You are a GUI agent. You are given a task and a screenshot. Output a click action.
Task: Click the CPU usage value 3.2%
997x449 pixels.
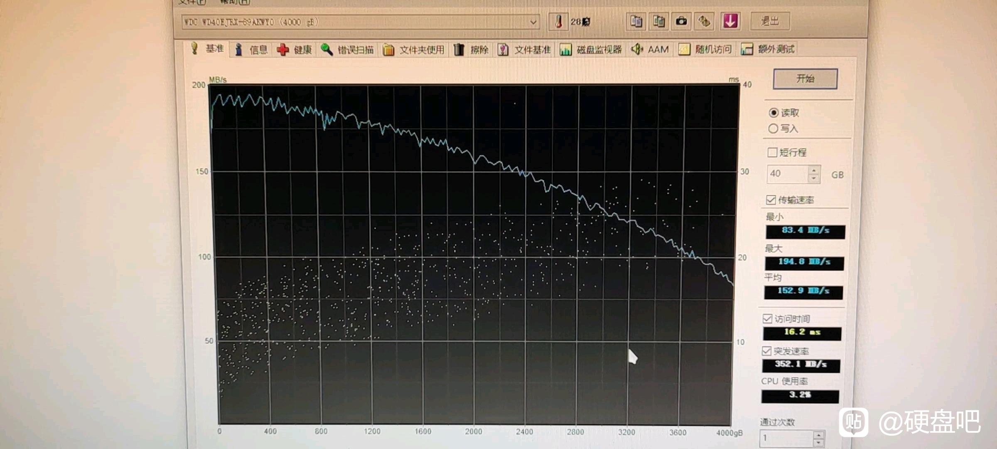click(x=800, y=395)
